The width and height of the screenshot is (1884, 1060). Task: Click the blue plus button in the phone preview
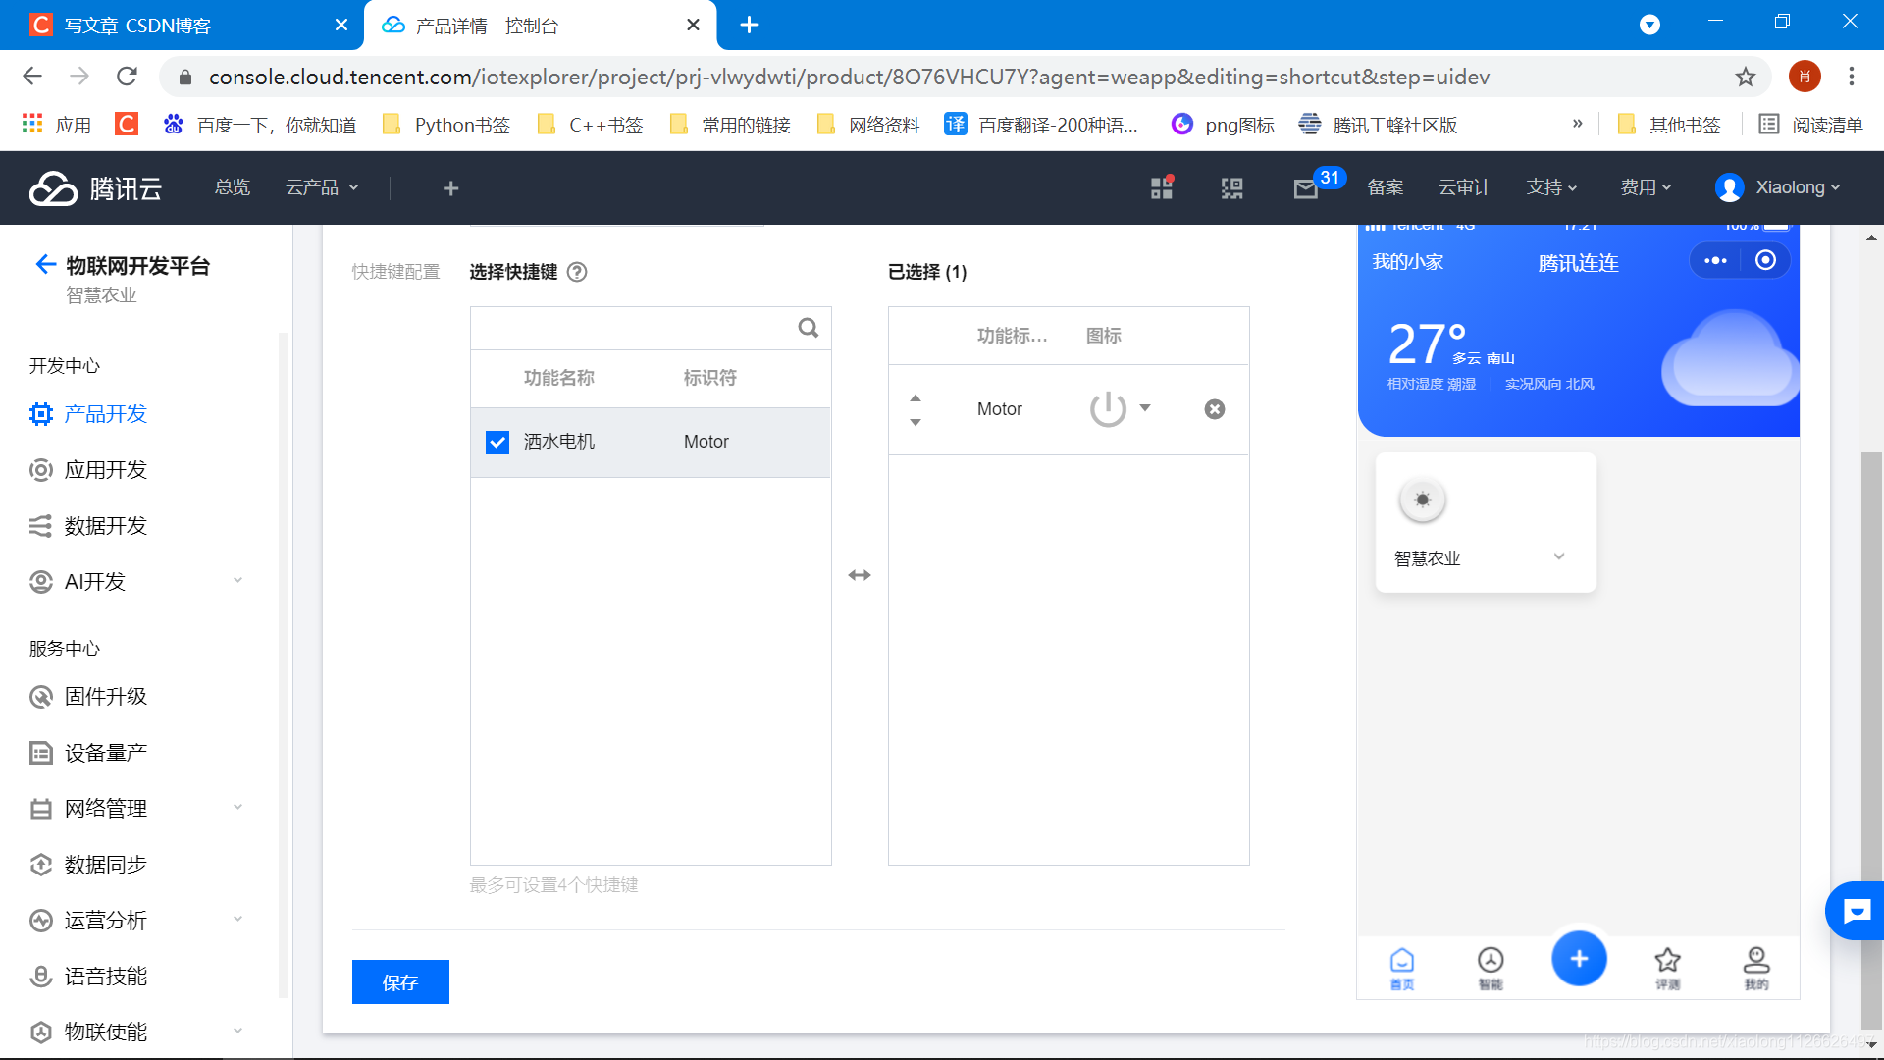(1578, 959)
